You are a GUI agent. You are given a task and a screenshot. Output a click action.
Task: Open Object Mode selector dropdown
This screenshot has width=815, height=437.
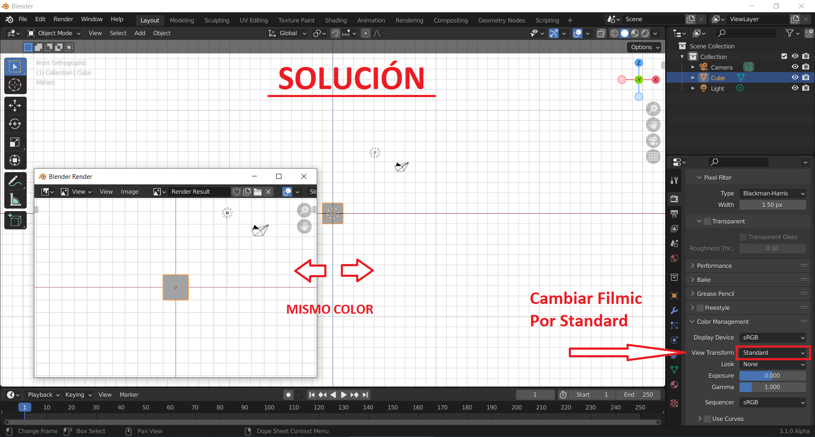pyautogui.click(x=54, y=33)
